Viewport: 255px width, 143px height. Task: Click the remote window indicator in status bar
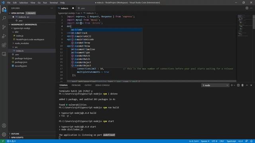click(x=3, y=141)
